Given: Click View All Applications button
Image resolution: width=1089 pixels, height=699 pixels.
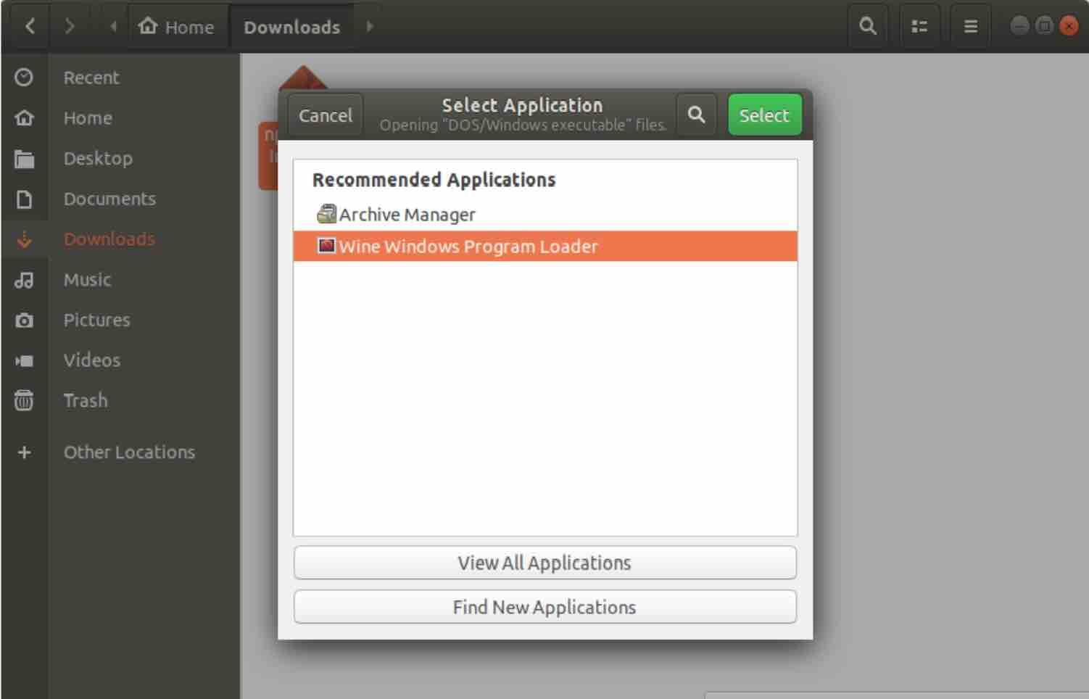Looking at the screenshot, I should click(x=544, y=563).
